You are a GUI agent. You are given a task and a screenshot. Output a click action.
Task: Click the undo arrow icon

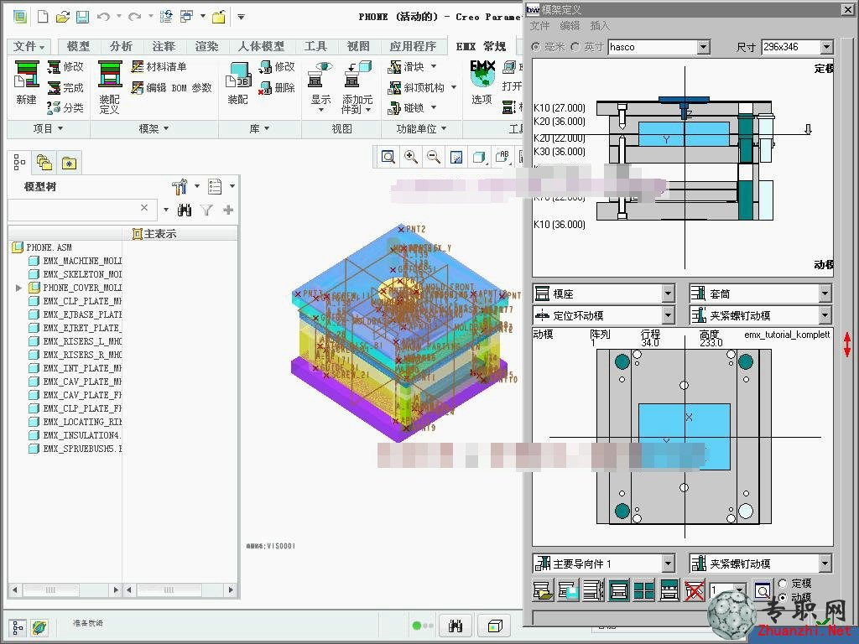(103, 17)
